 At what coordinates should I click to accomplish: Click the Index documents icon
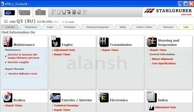pos(152,97)
